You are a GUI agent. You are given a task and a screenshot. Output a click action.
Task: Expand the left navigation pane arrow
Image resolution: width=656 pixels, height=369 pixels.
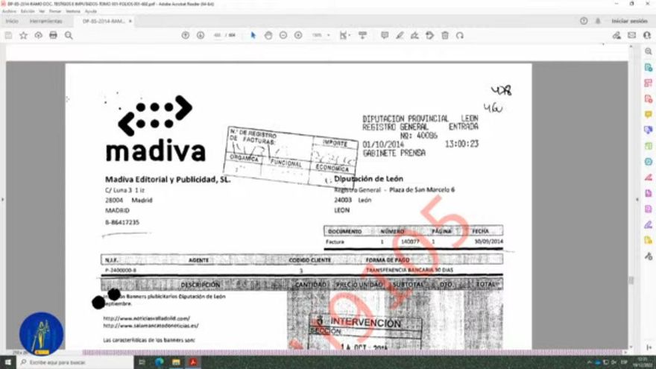(2, 200)
